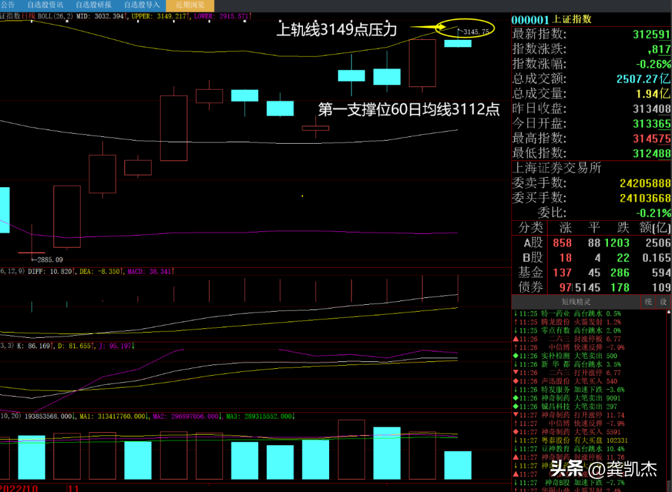Open the 自选股研报 tab
The image size is (672, 492).
pos(93,5)
